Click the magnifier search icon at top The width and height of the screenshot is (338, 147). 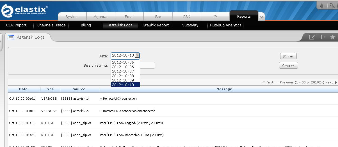point(332,6)
